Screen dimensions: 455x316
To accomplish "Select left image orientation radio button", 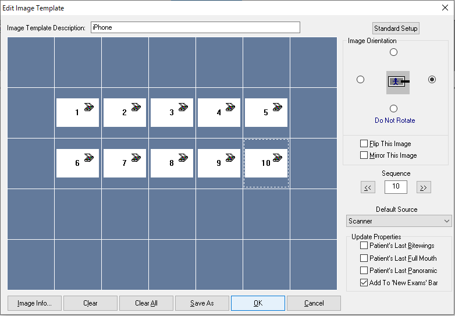I will pyautogui.click(x=360, y=80).
